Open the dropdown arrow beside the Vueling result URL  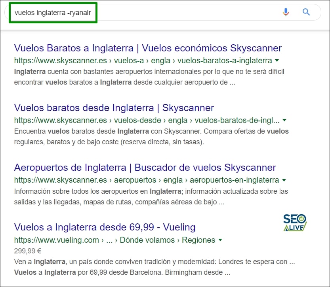[x=221, y=240]
